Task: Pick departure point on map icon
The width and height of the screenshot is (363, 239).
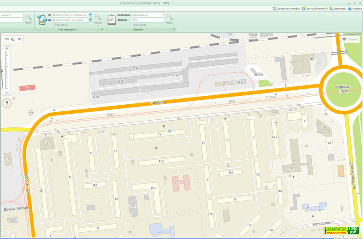Action: (91, 15)
